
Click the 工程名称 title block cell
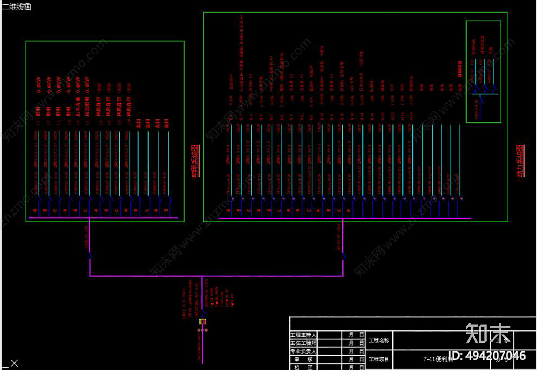tap(379, 340)
